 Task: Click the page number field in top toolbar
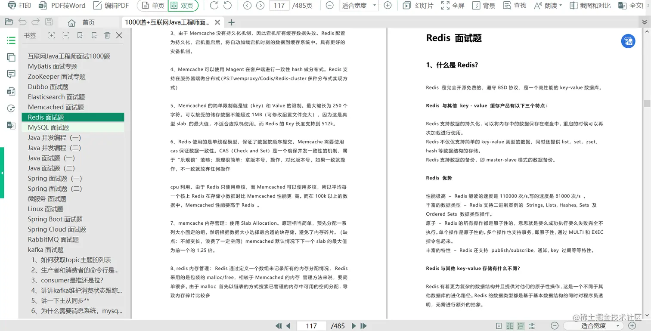[279, 6]
